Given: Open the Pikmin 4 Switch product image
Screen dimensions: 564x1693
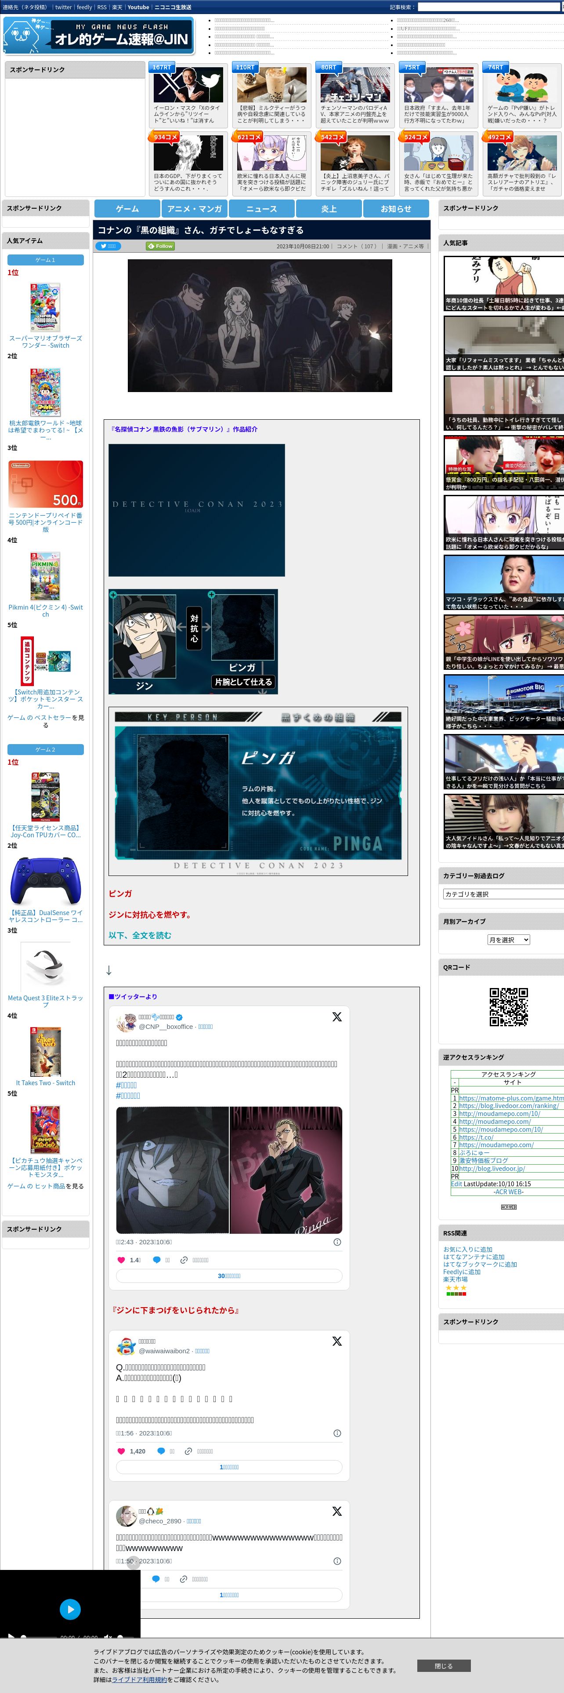Looking at the screenshot, I should click(x=45, y=576).
